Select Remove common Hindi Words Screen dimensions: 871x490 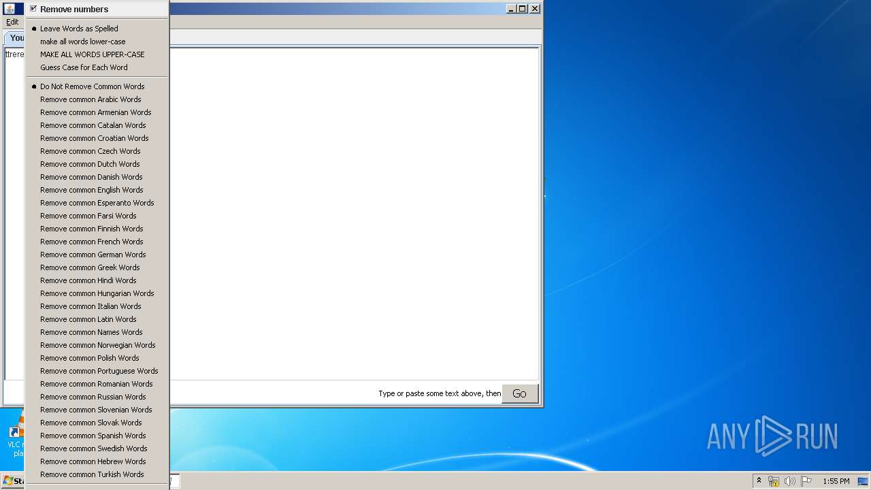[97, 280]
